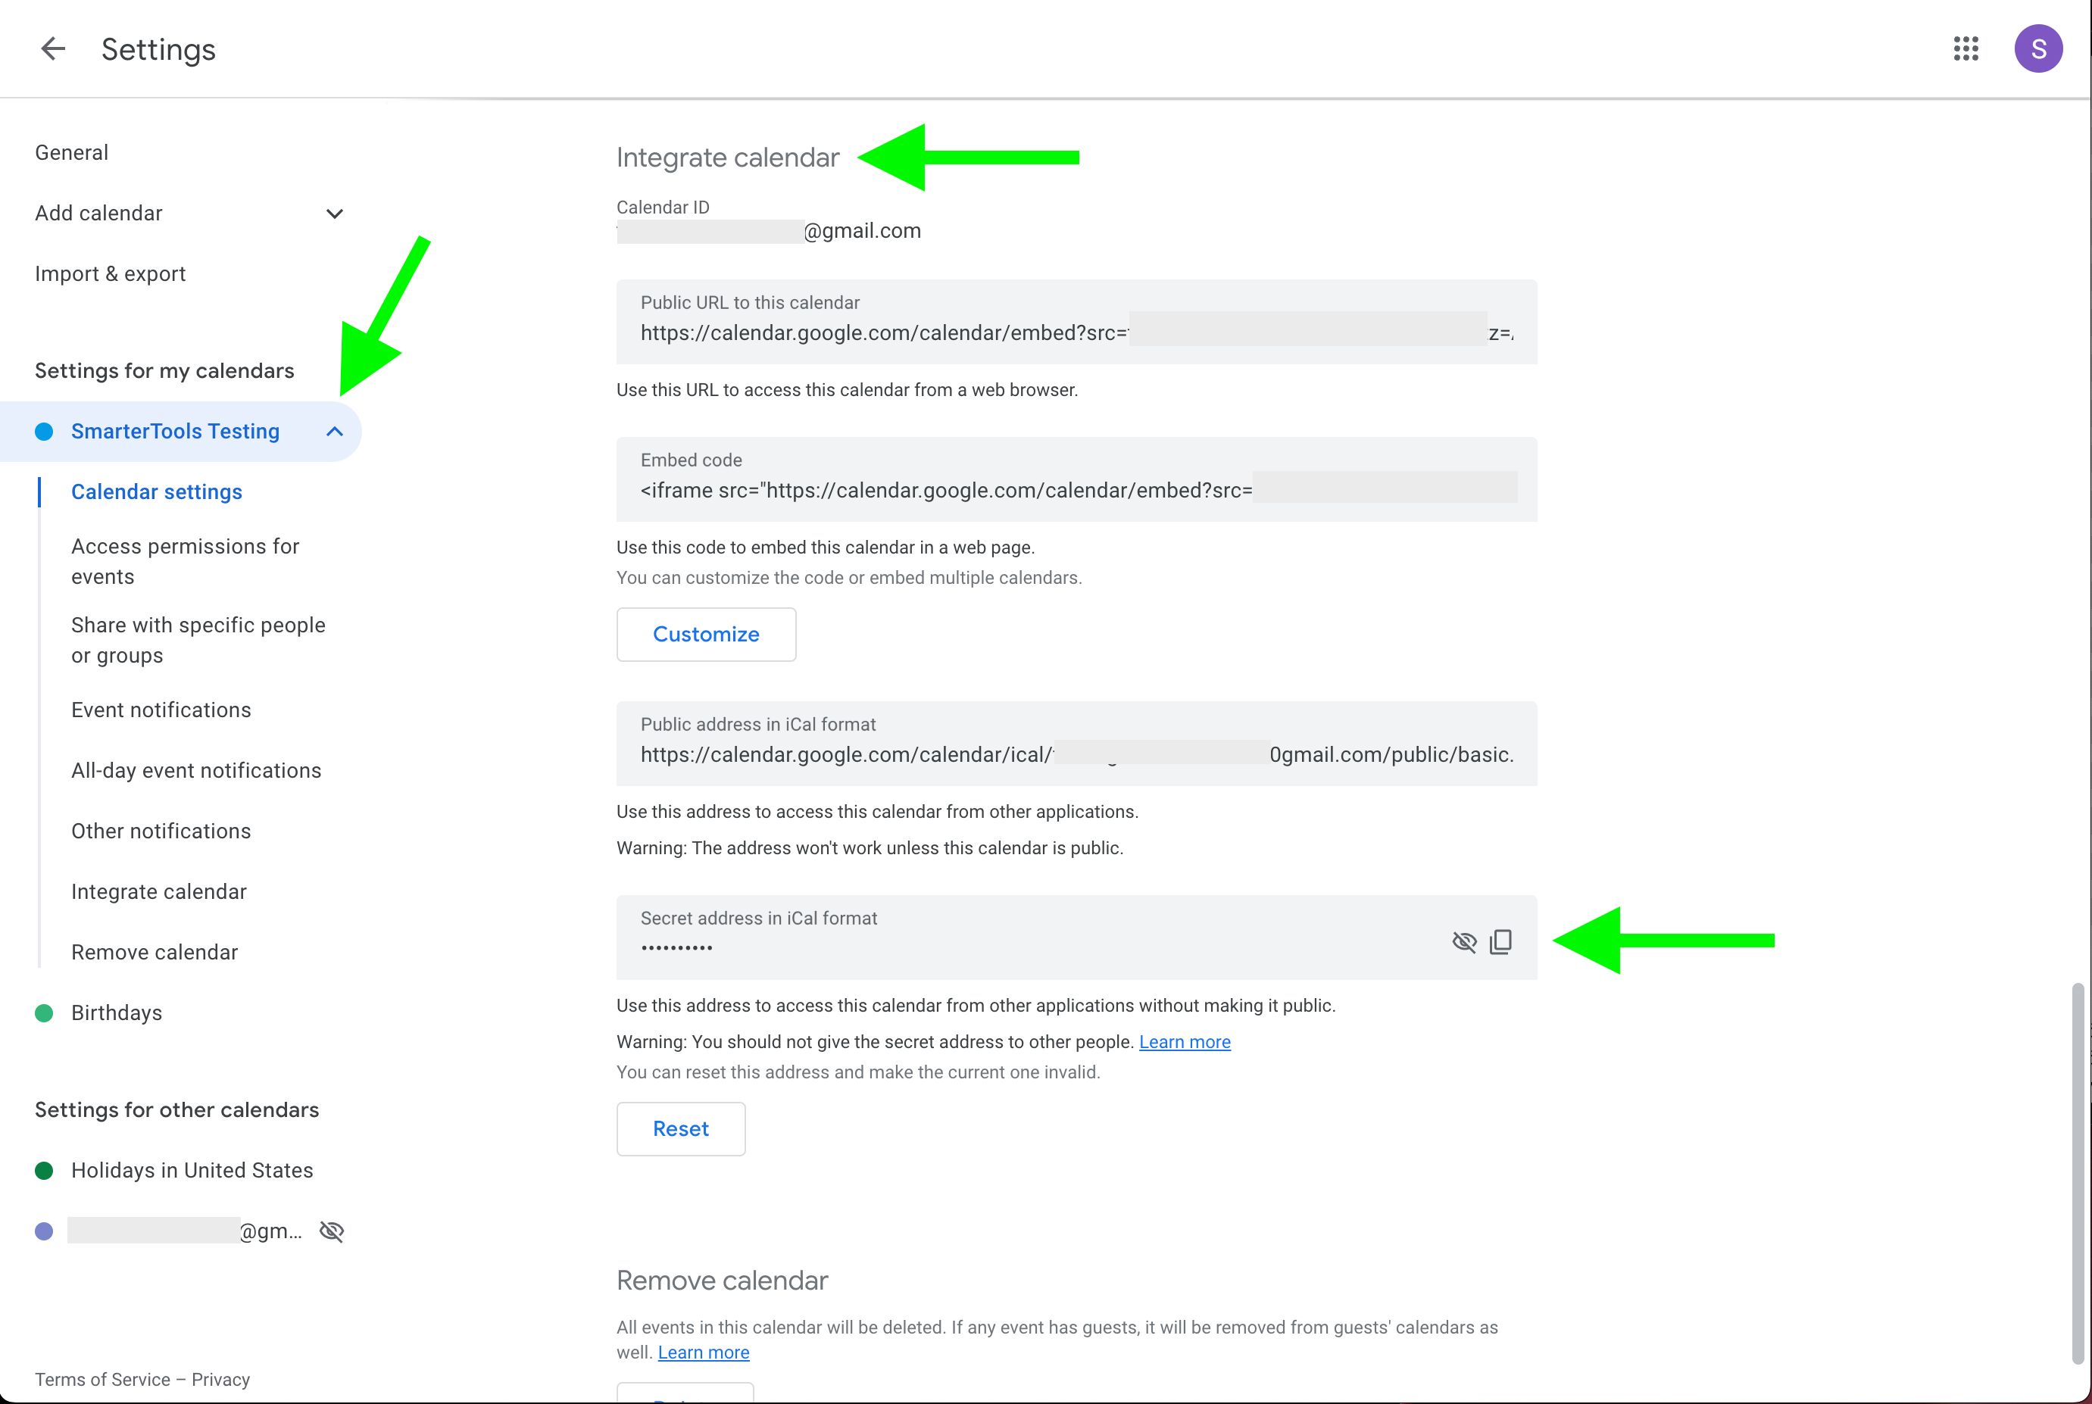Click the Customize button
2092x1404 pixels.
coord(706,634)
